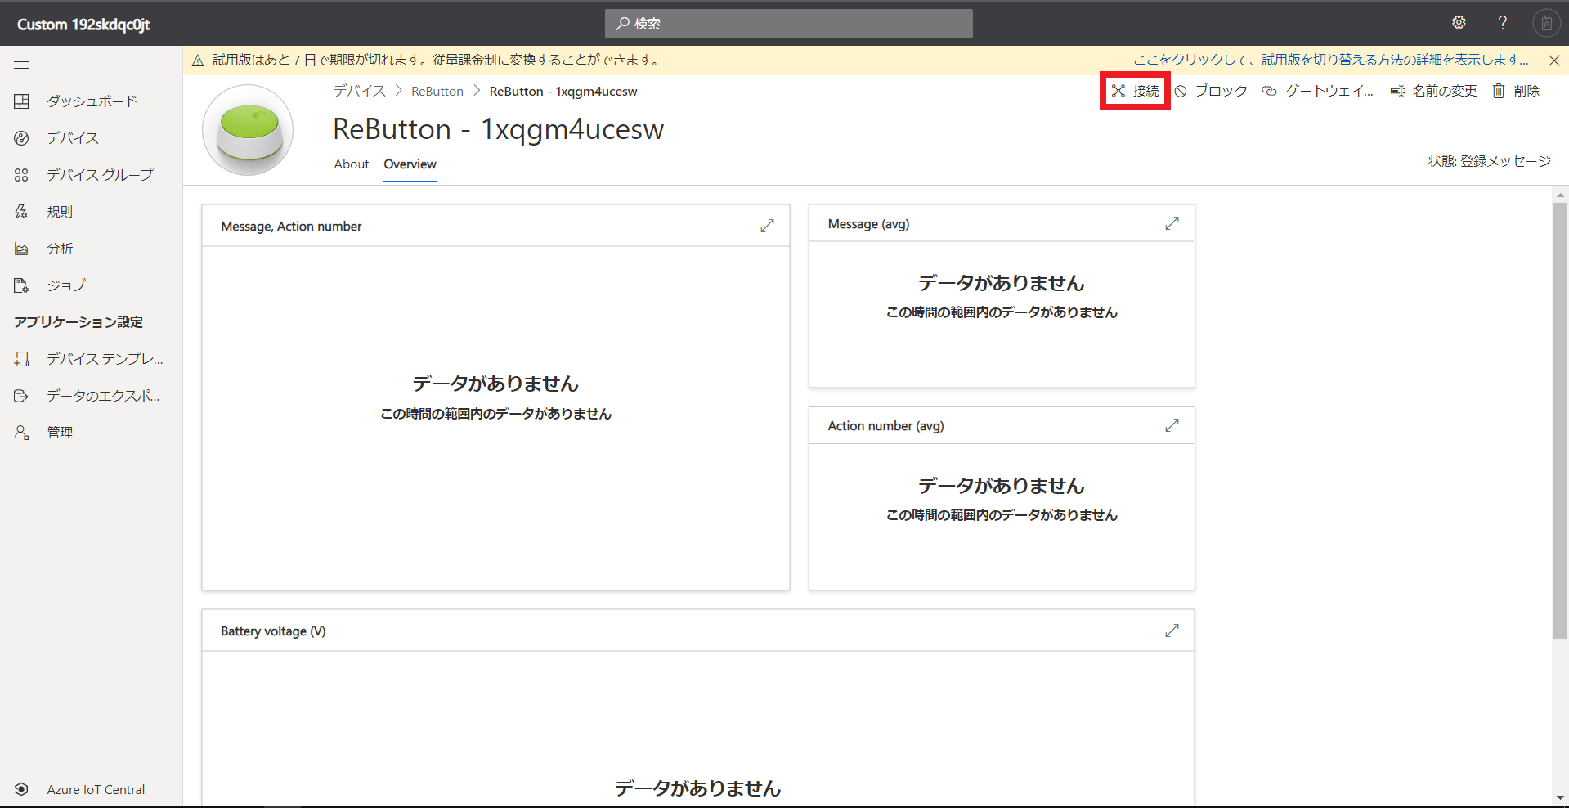Click the 状態: 登録メッセージ status text
Viewport: 1569px width, 808px height.
1490,161
